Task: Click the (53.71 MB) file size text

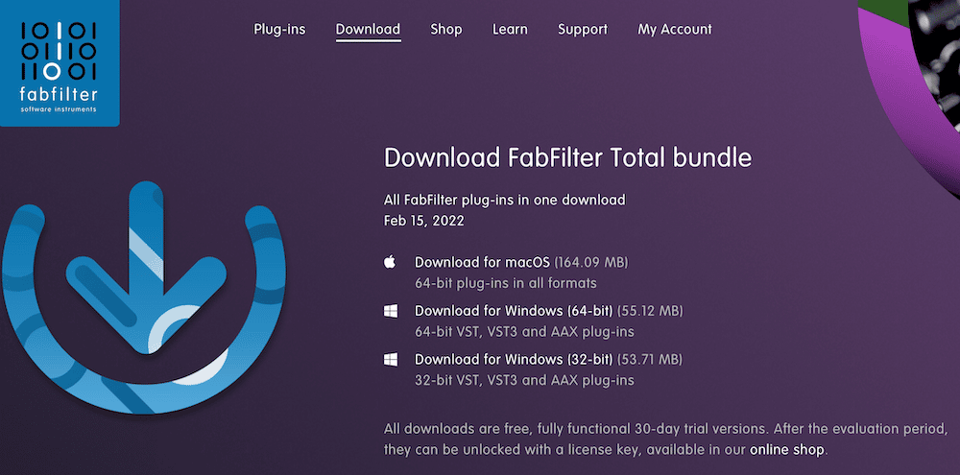Action: (650, 359)
